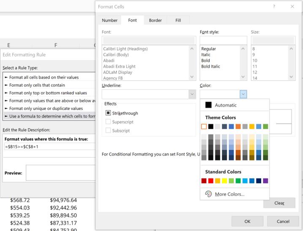The height and width of the screenshot is (231, 303).
Task: Choose Calibri Light (Headings) font
Action: coord(125,49)
